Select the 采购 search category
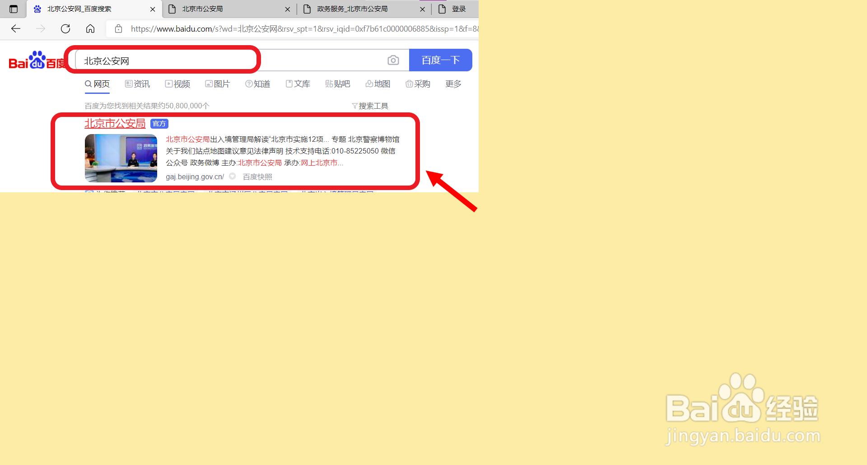Screen dimensions: 867x465 [418, 84]
